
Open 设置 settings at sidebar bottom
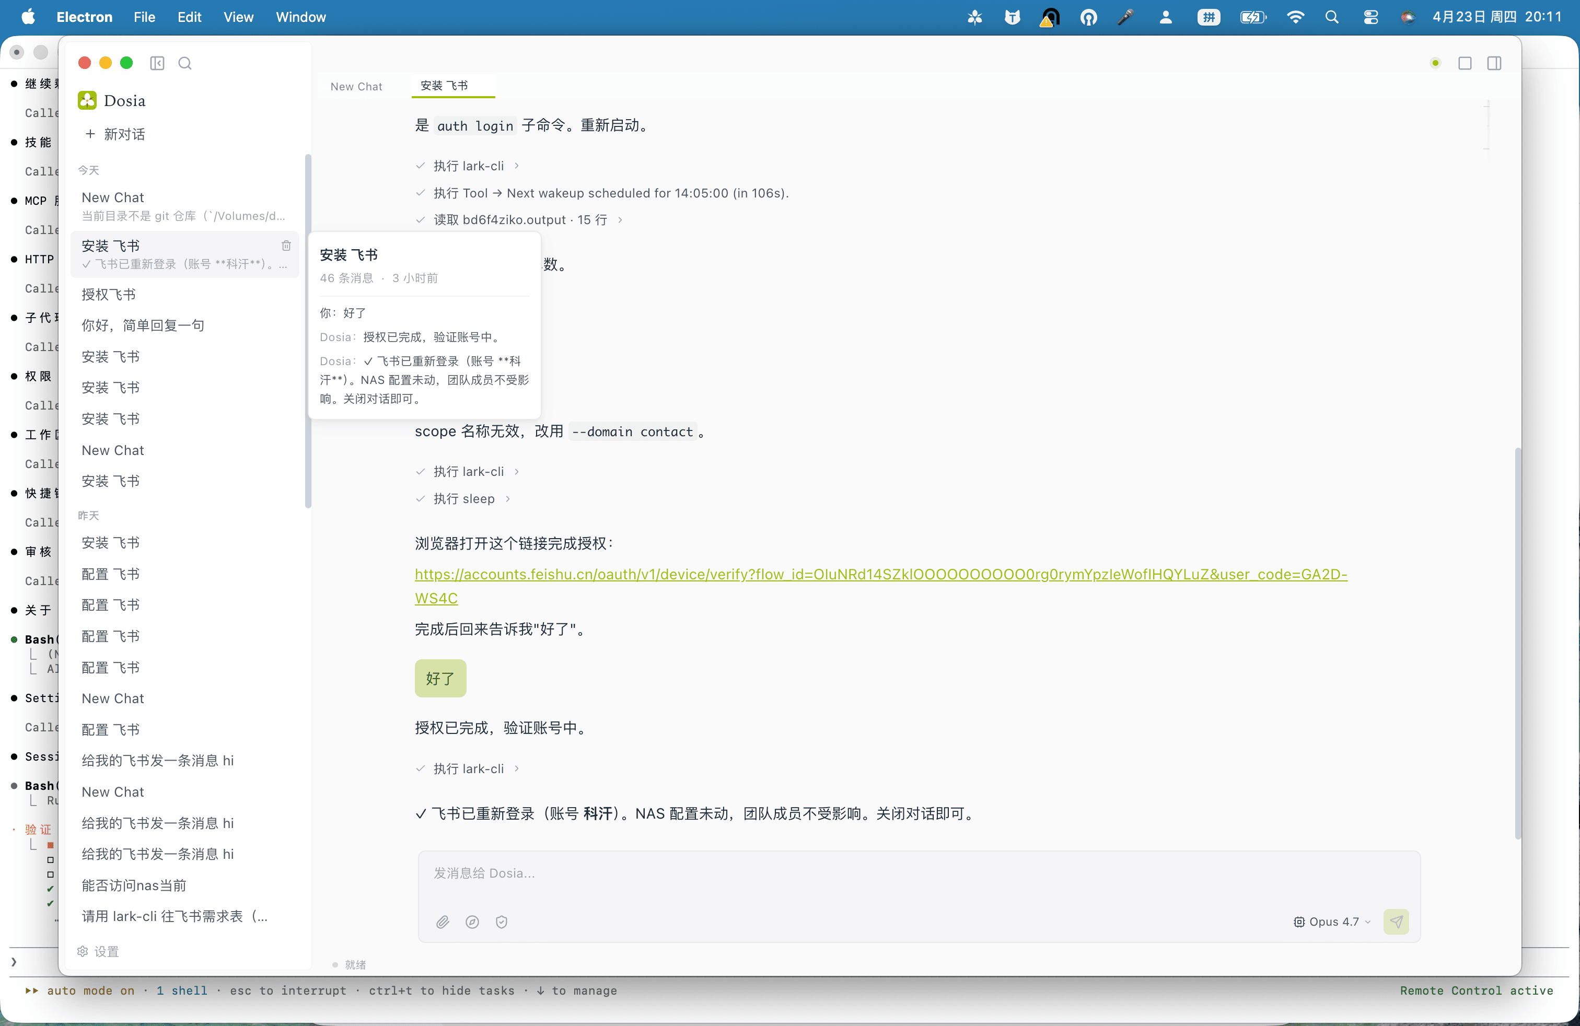coord(98,951)
